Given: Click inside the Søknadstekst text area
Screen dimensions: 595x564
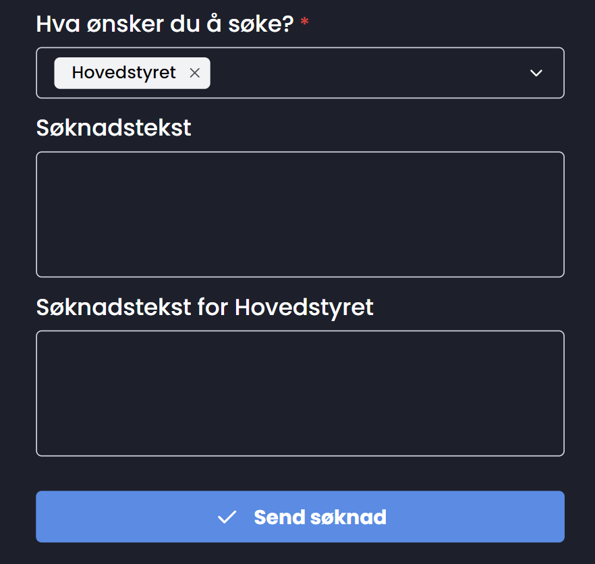Looking at the screenshot, I should pos(300,215).
